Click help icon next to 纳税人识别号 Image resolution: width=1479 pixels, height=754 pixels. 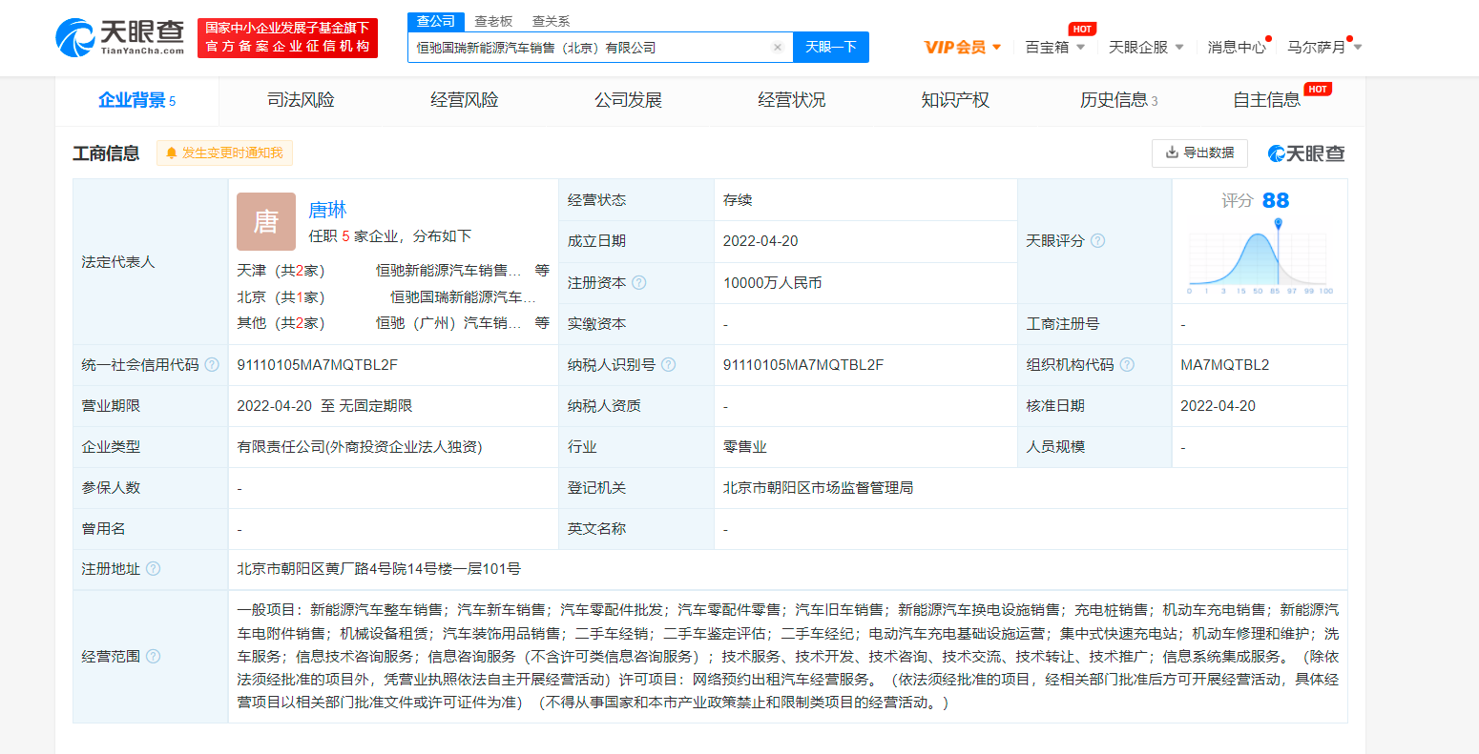pos(668,365)
